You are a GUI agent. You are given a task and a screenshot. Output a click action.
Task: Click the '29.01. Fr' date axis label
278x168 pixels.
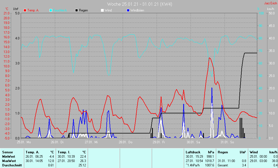[x=159, y=142]
